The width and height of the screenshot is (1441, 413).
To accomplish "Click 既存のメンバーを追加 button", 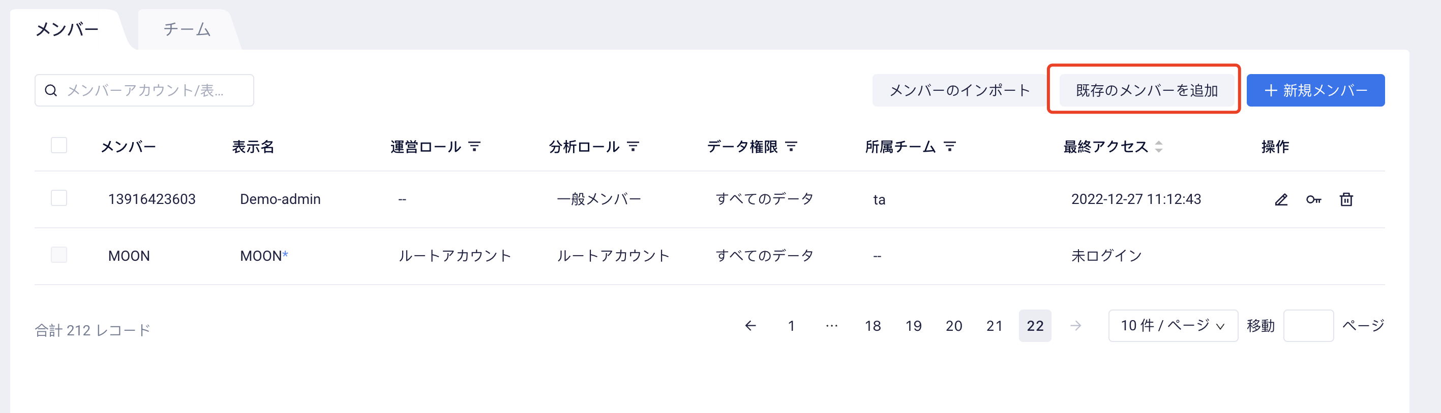I will (1147, 90).
